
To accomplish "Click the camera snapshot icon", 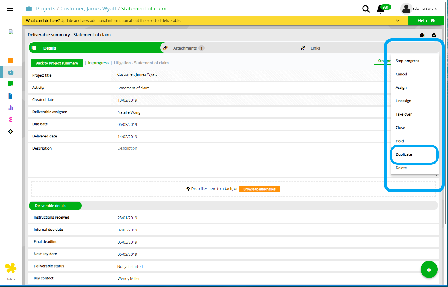I will pyautogui.click(x=434, y=35).
